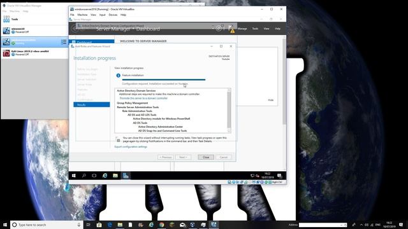Switch to Server Manager in VM taskbar
This screenshot has height=229, width=408.
point(126,176)
